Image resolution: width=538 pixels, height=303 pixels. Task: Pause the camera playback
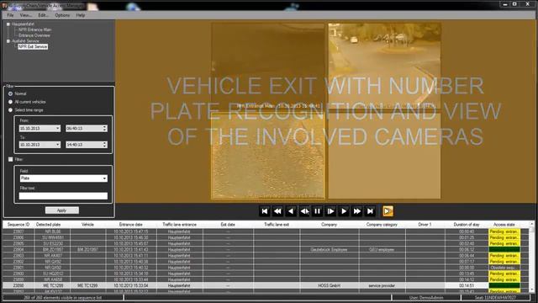[x=318, y=211]
